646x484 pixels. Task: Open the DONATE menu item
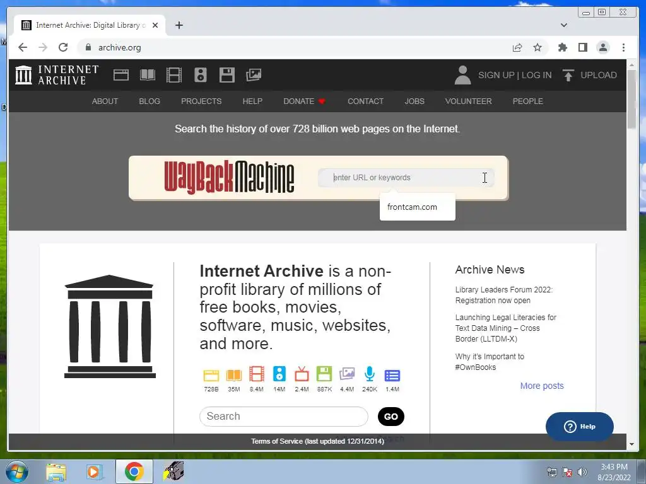click(x=304, y=101)
